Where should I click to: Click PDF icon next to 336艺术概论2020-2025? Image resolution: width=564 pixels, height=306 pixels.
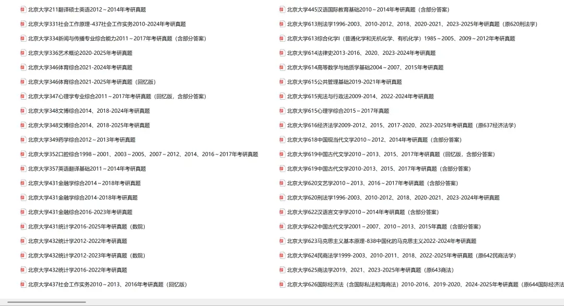(23, 53)
